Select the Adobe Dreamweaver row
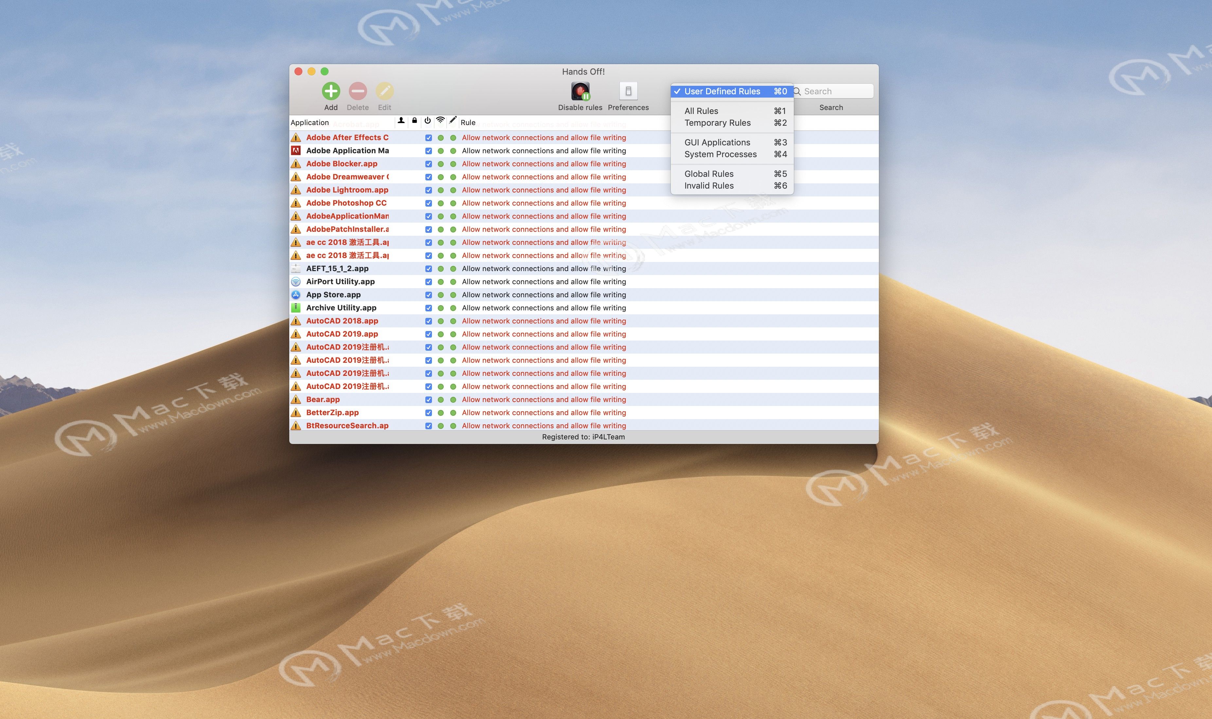Screen dimensions: 1212x719 click(583, 177)
